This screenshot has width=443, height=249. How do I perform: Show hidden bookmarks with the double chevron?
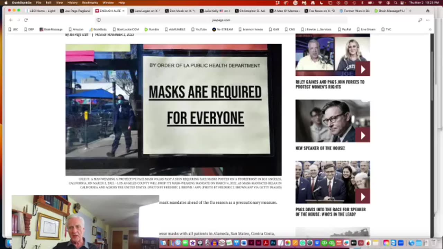click(430, 29)
